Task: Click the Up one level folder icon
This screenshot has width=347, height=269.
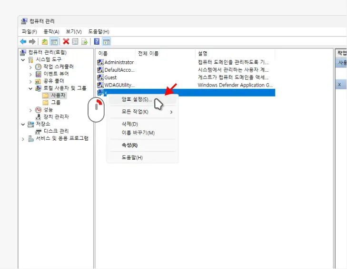Action: 45,41
